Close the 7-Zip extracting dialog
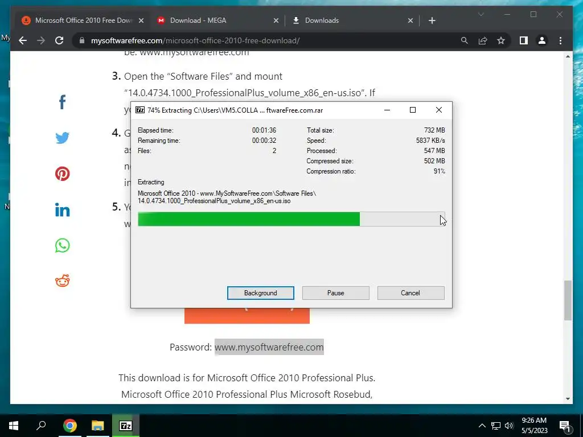Screen dimensions: 583x437 point(439,110)
